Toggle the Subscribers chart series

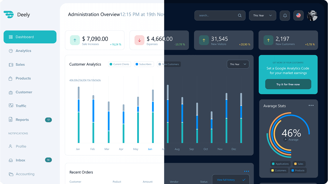tap(144, 64)
